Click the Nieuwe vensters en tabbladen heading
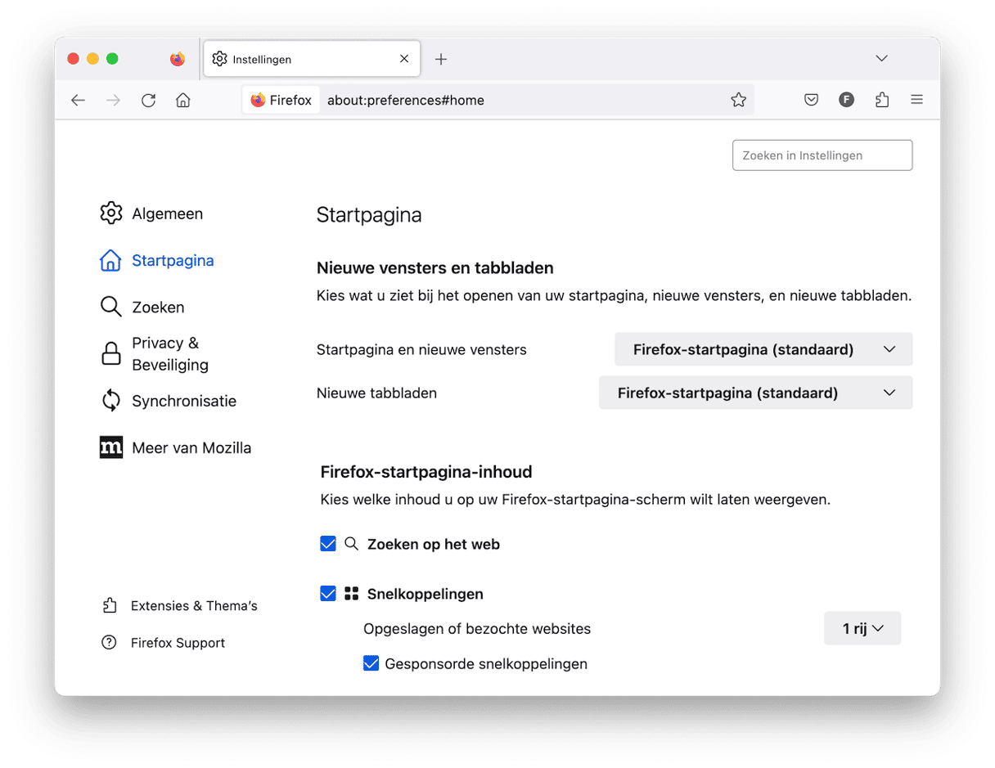The width and height of the screenshot is (995, 768). pos(435,267)
